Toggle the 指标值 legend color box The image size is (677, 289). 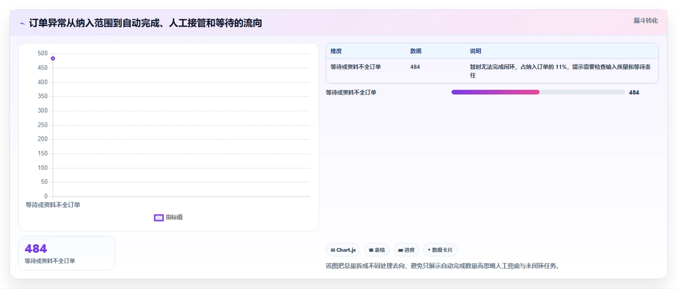pyautogui.click(x=159, y=217)
